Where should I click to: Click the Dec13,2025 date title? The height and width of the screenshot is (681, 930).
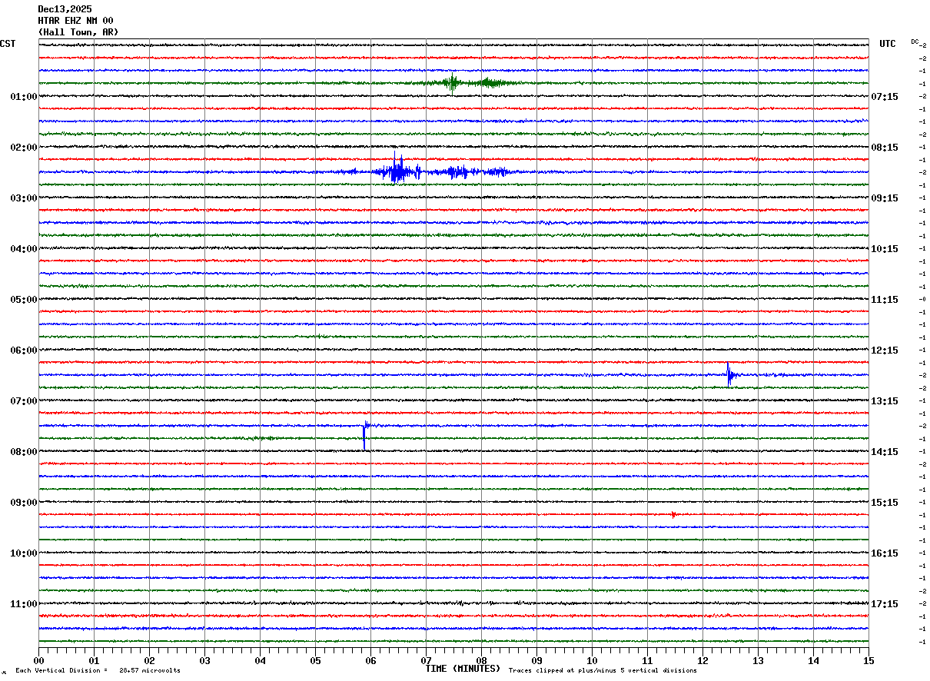click(65, 9)
